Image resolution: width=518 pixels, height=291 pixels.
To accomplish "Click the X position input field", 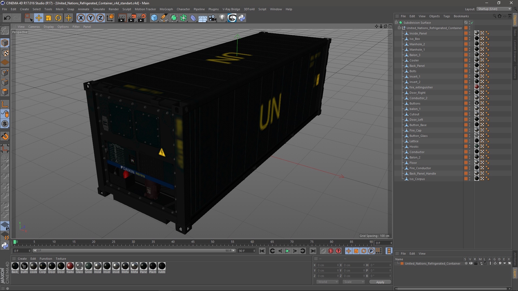I will click(328, 265).
